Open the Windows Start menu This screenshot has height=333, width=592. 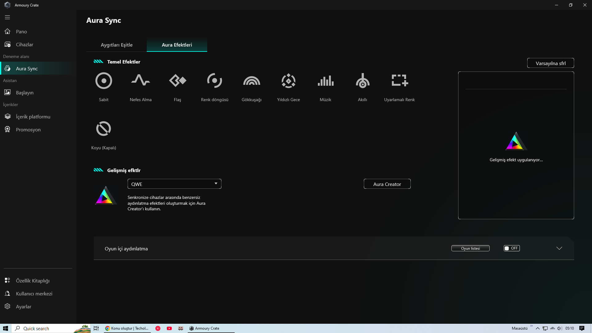(x=6, y=328)
